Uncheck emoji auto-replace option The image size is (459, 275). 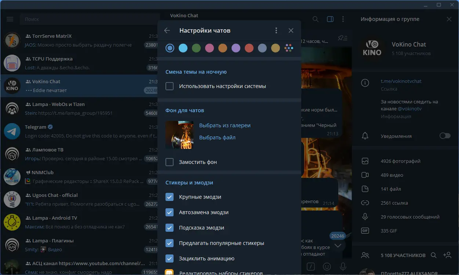pyautogui.click(x=170, y=212)
